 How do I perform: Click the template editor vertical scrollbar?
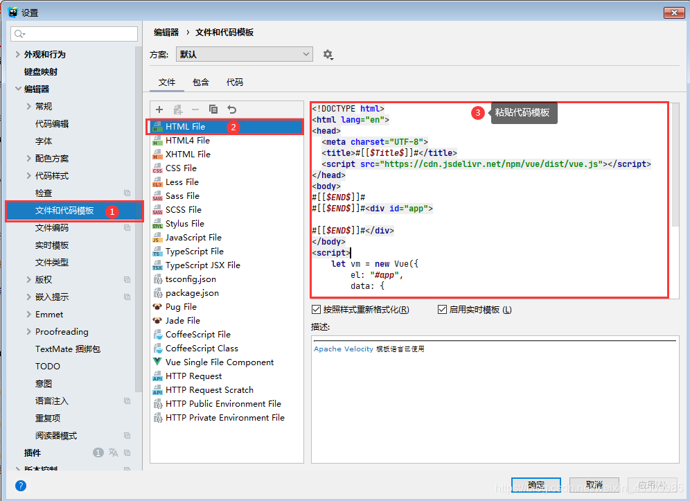pos(675,165)
